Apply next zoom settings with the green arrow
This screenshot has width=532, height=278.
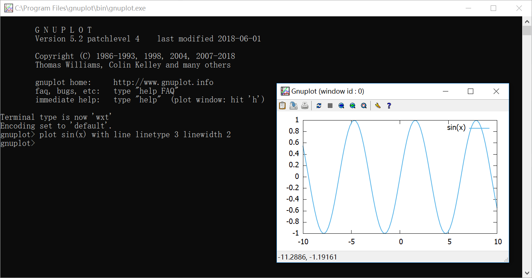(352, 106)
